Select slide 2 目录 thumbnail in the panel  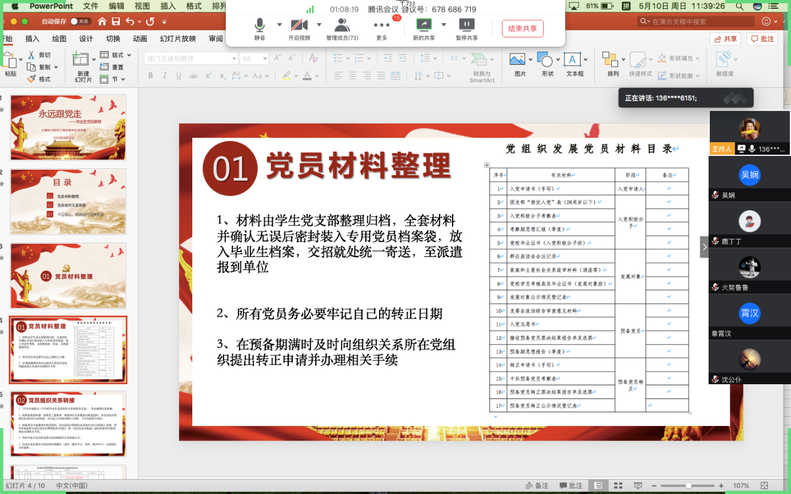[x=67, y=201]
